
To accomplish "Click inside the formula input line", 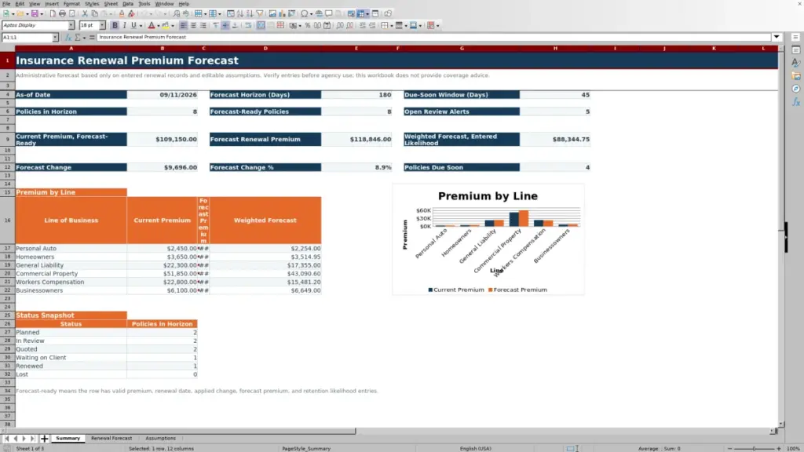I will tap(433, 38).
